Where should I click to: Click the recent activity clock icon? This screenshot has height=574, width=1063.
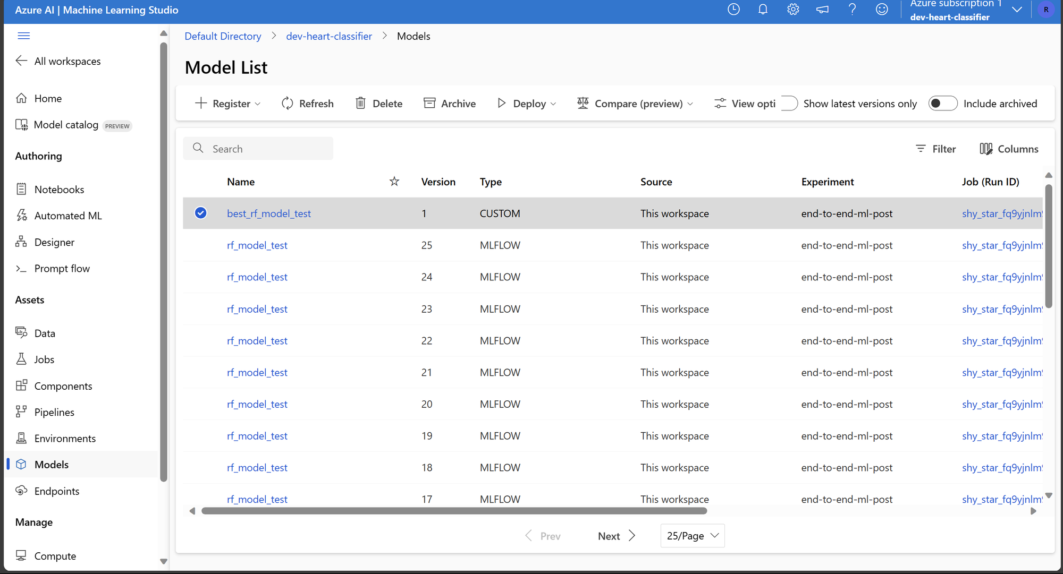click(x=733, y=10)
